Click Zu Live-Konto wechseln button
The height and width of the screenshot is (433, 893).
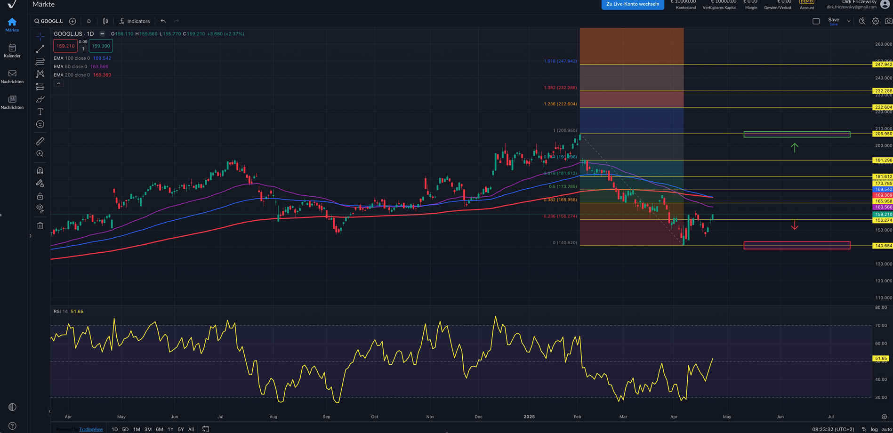click(632, 4)
